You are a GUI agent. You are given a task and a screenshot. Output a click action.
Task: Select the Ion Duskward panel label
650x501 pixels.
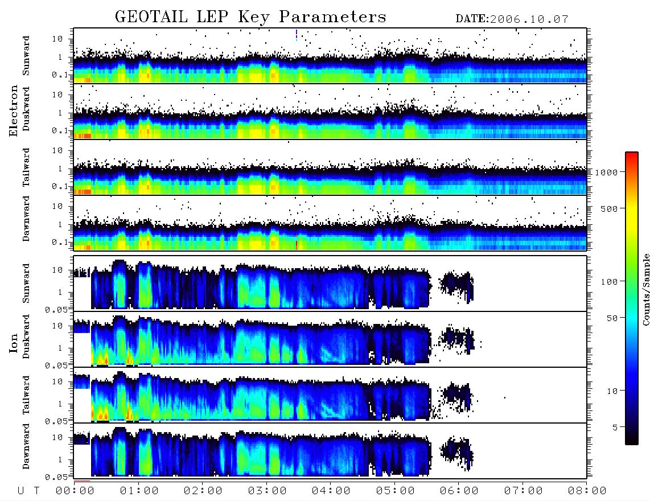26,336
